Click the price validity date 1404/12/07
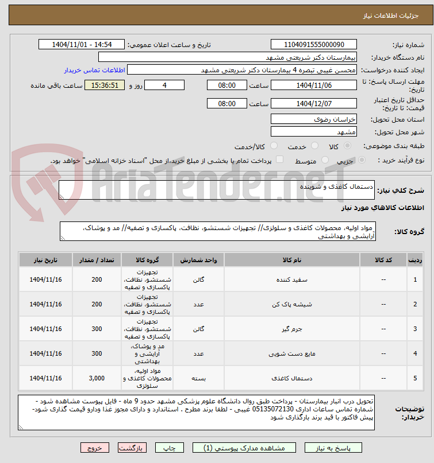Screen dimensions: 434x463 (314, 104)
